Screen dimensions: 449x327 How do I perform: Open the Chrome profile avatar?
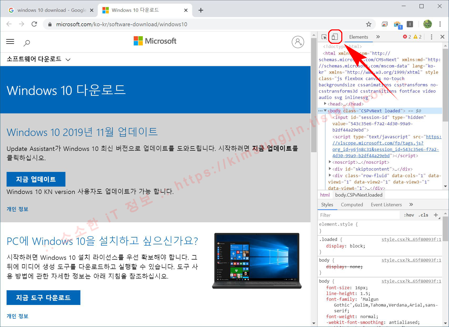pos(428,24)
